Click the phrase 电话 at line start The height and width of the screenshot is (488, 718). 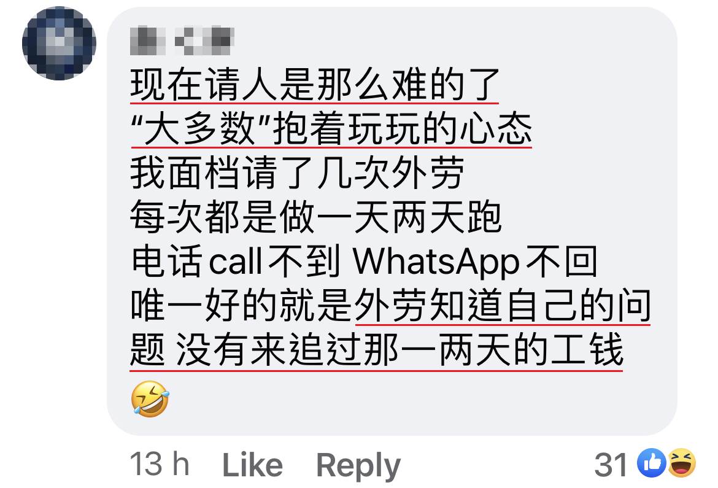coord(167,261)
